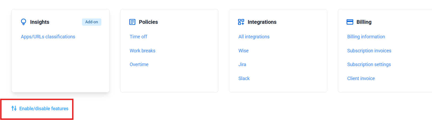This screenshot has width=432, height=120.
Task: Open Billing information
Action: pyautogui.click(x=366, y=37)
